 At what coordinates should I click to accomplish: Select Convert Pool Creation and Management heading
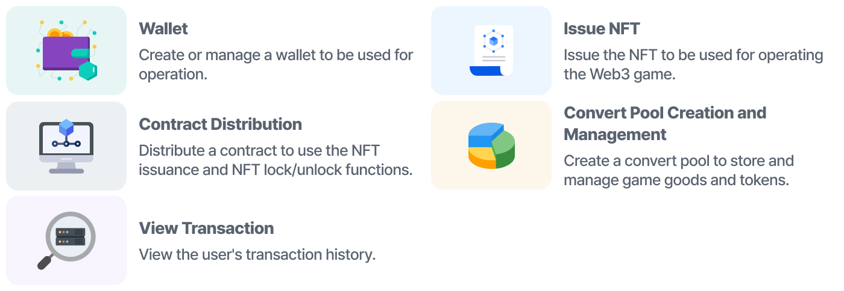(665, 123)
